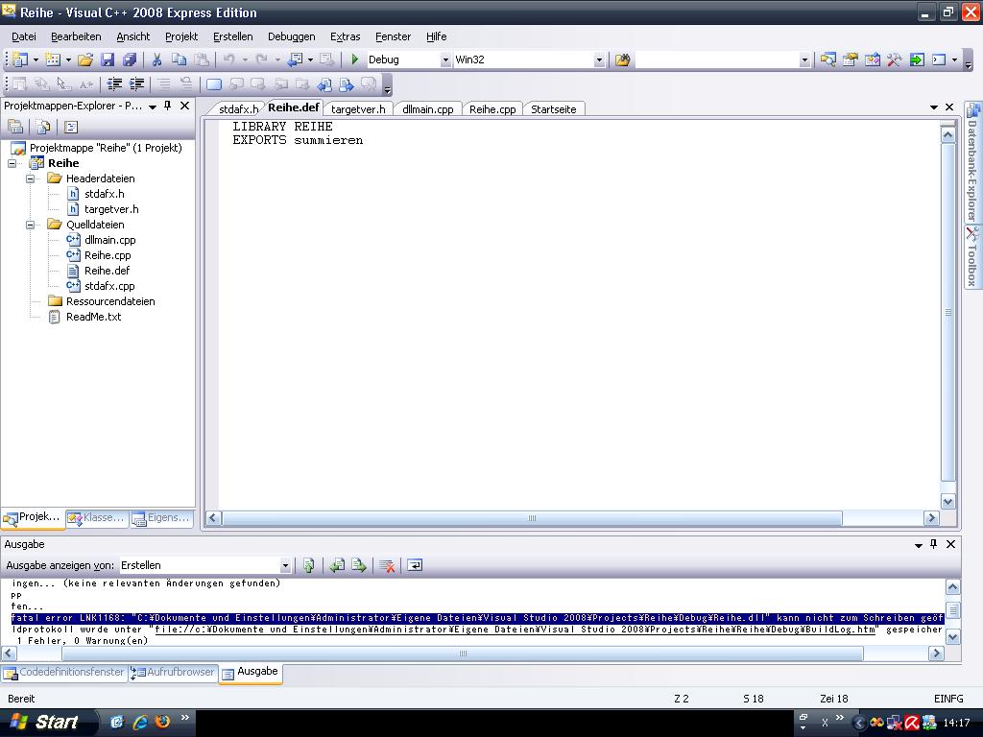The height and width of the screenshot is (737, 983).
Task: Click the Save disk icon
Action: coord(108,59)
